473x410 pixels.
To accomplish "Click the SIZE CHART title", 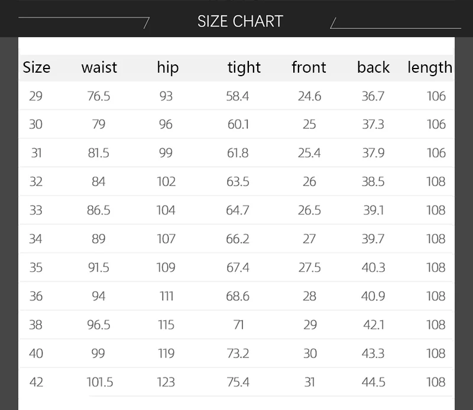I will (240, 21).
